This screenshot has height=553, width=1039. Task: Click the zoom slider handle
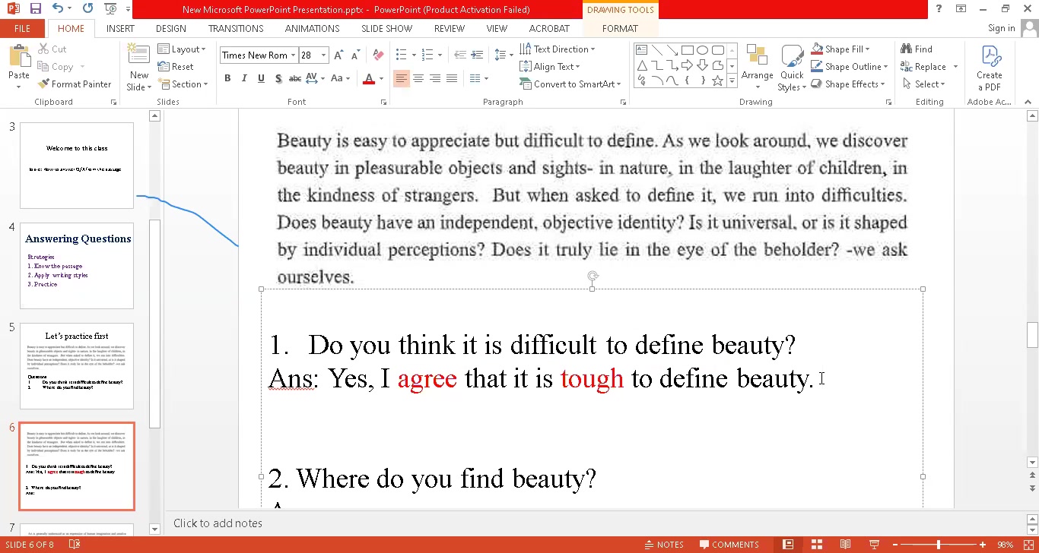point(939,545)
